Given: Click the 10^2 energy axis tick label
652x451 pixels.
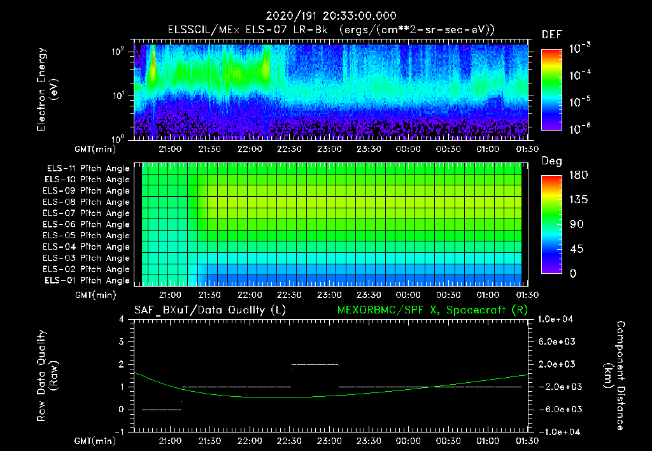Looking at the screenshot, I should pos(118,52).
